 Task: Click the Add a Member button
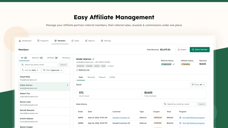click(x=200, y=49)
